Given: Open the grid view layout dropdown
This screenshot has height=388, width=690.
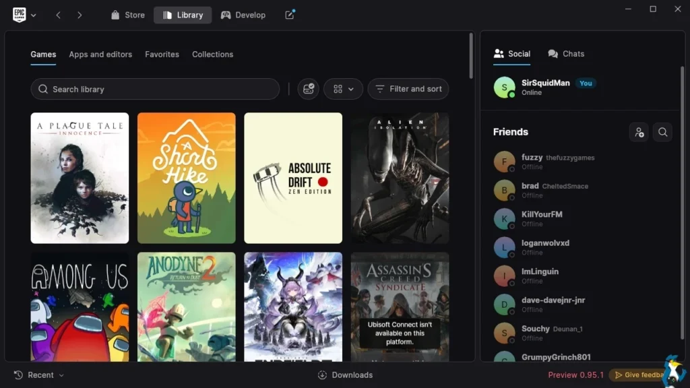Looking at the screenshot, I should coord(343,89).
